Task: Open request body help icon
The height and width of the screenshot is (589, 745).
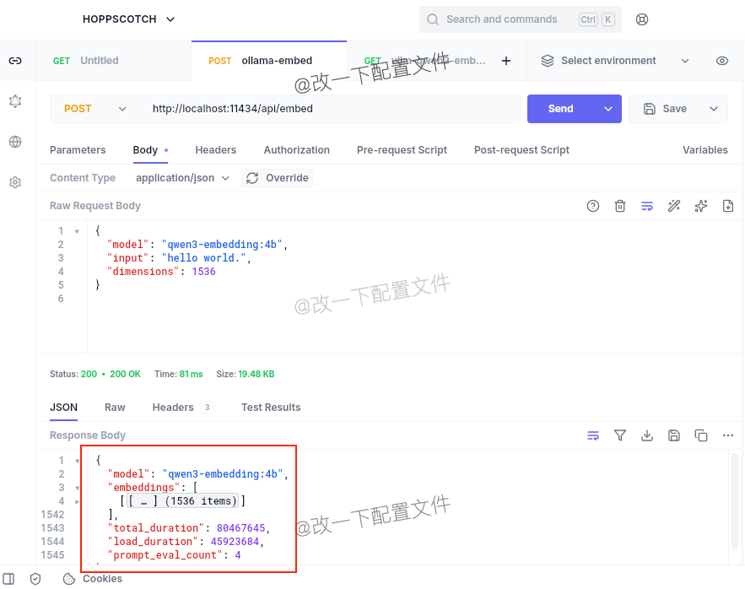Action: 593,206
